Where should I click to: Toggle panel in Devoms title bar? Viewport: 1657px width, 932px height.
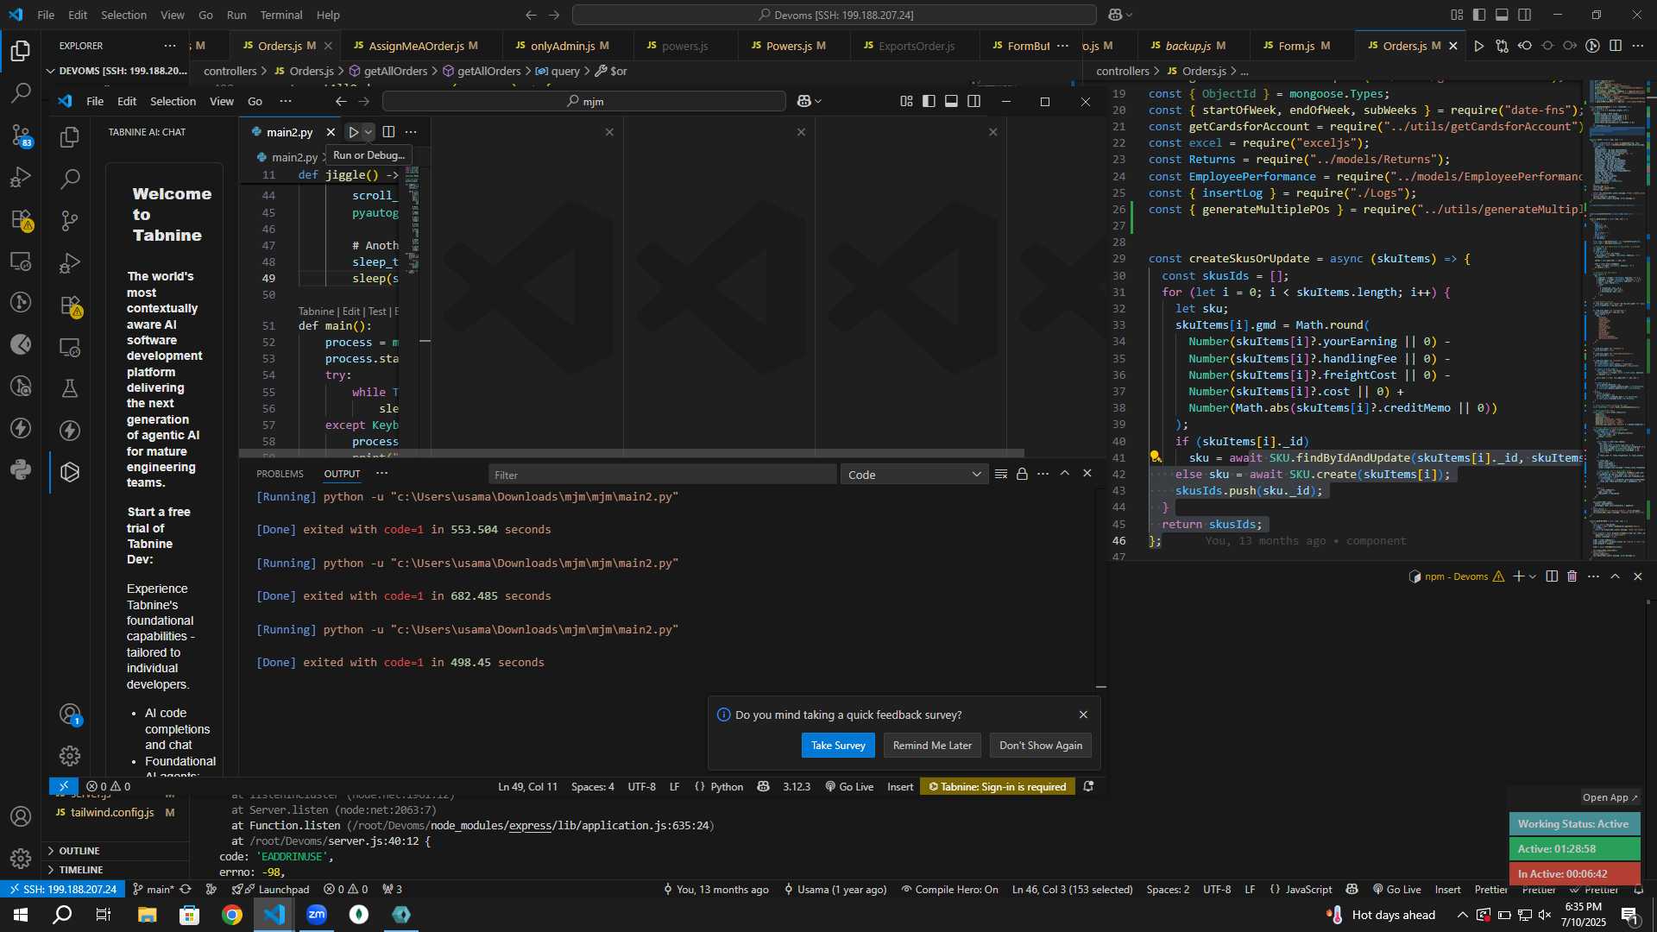click(1502, 15)
